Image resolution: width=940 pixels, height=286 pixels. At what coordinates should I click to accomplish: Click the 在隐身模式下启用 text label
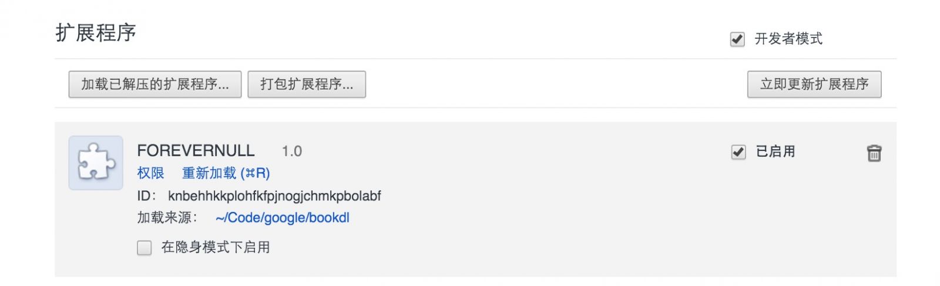coord(216,247)
